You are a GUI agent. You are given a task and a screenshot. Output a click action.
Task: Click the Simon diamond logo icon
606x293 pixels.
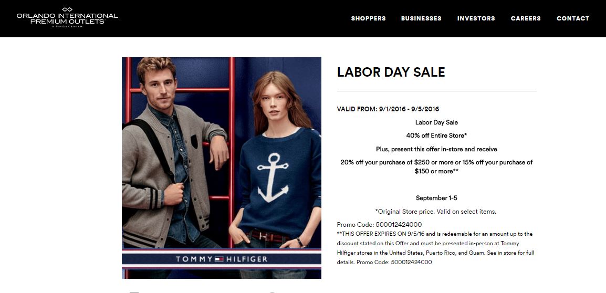(67, 9)
